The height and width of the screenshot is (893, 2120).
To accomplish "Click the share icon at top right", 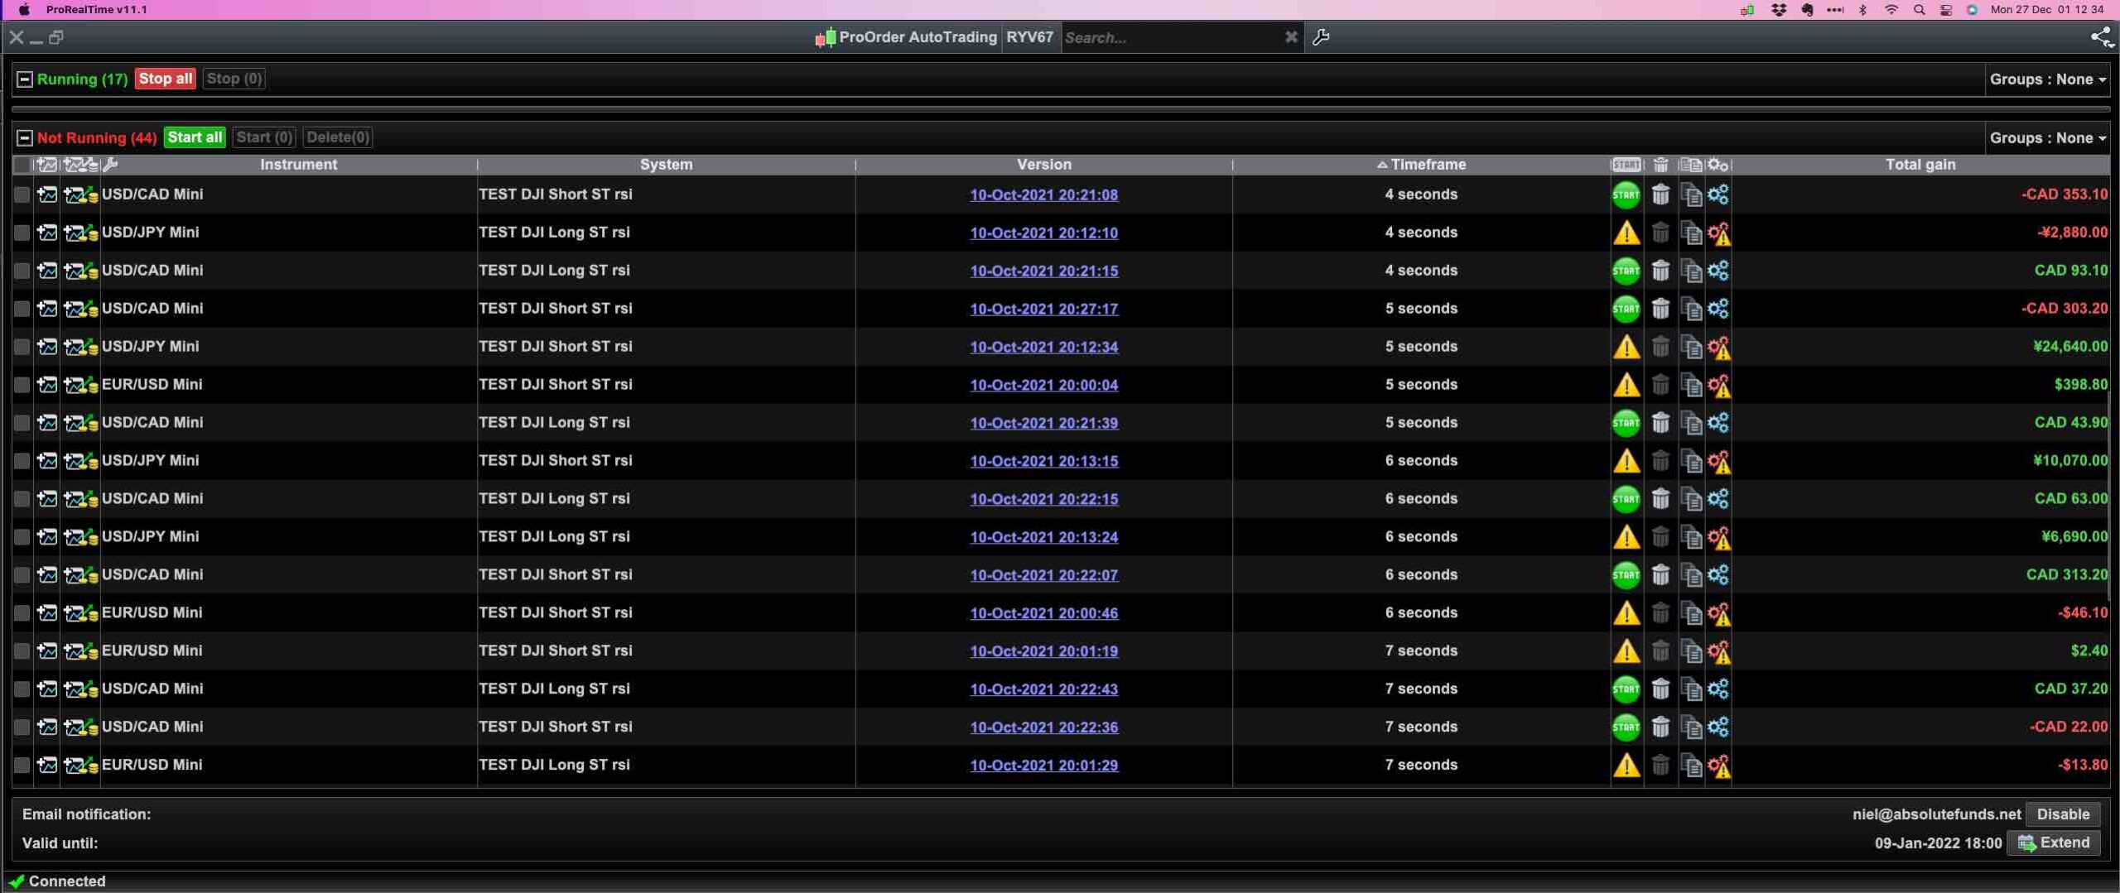I will click(x=2101, y=37).
